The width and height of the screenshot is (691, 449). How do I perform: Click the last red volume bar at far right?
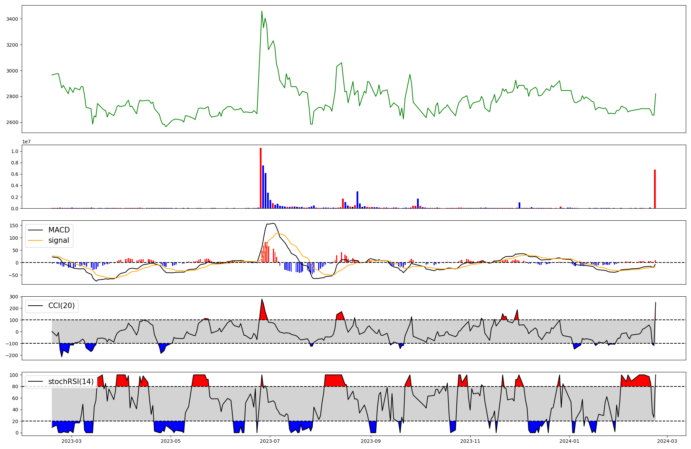(x=655, y=189)
